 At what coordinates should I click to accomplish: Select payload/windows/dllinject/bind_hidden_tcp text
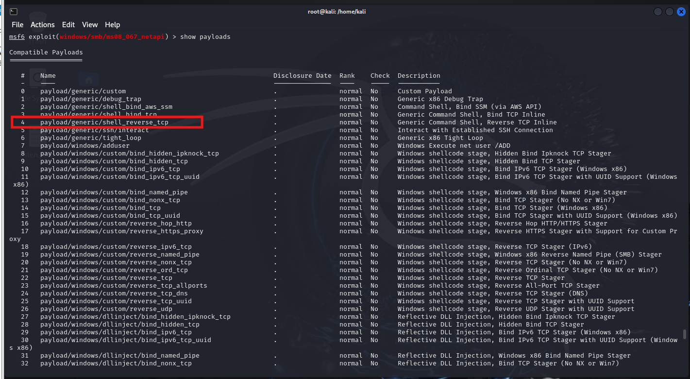pyautogui.click(x=120, y=325)
